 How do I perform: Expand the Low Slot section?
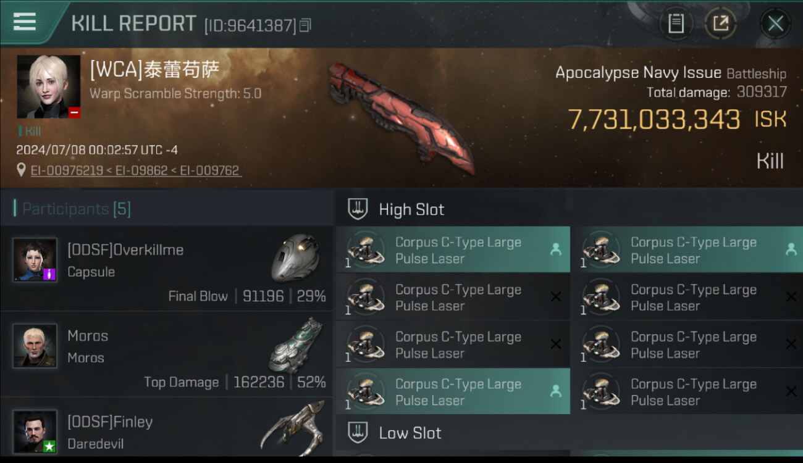(568, 433)
